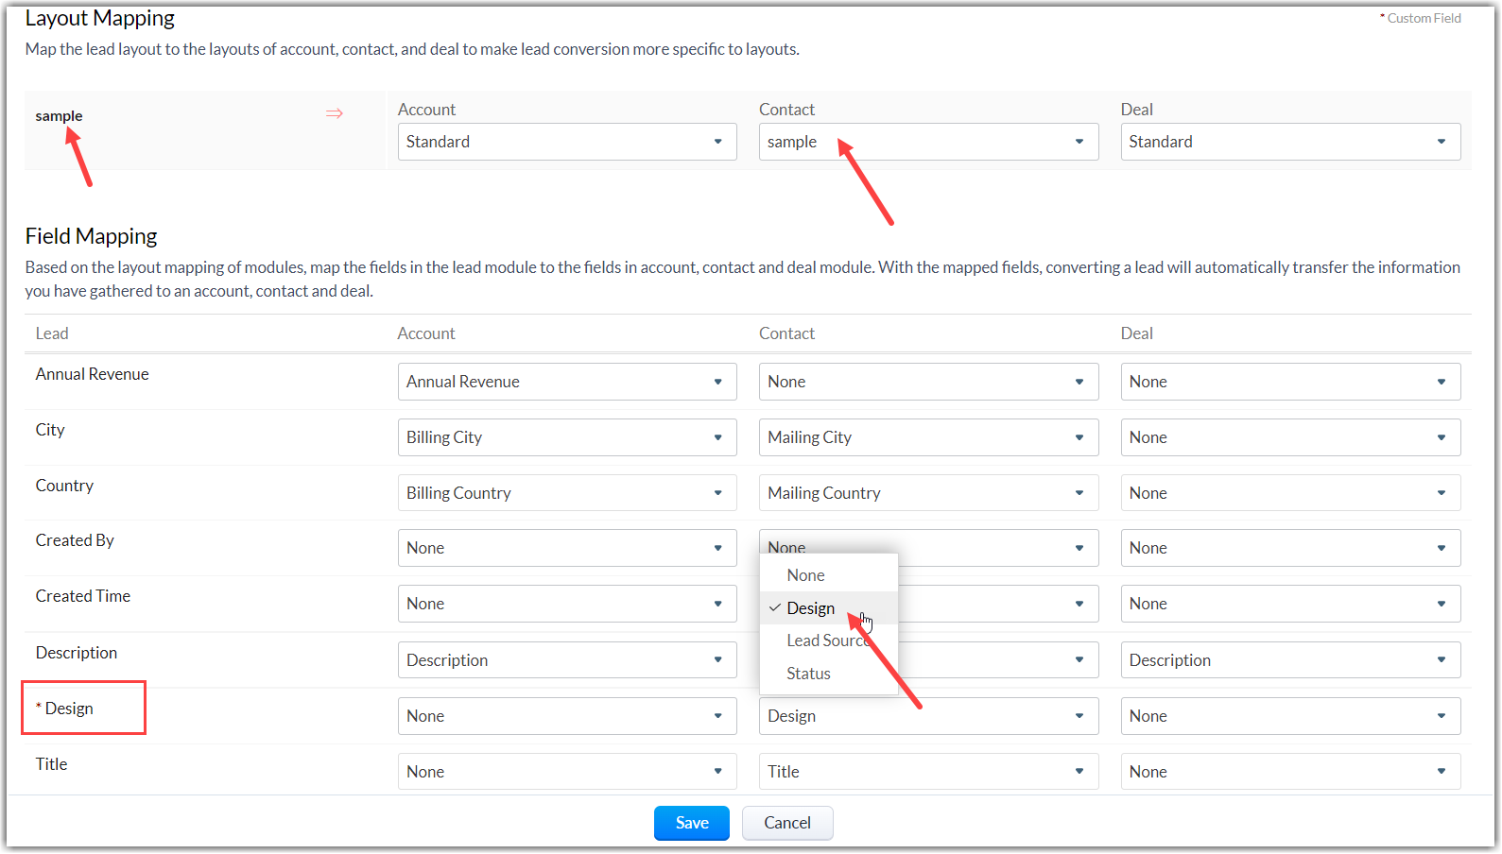Click dropdown arrow of Billing Country field

tap(717, 493)
